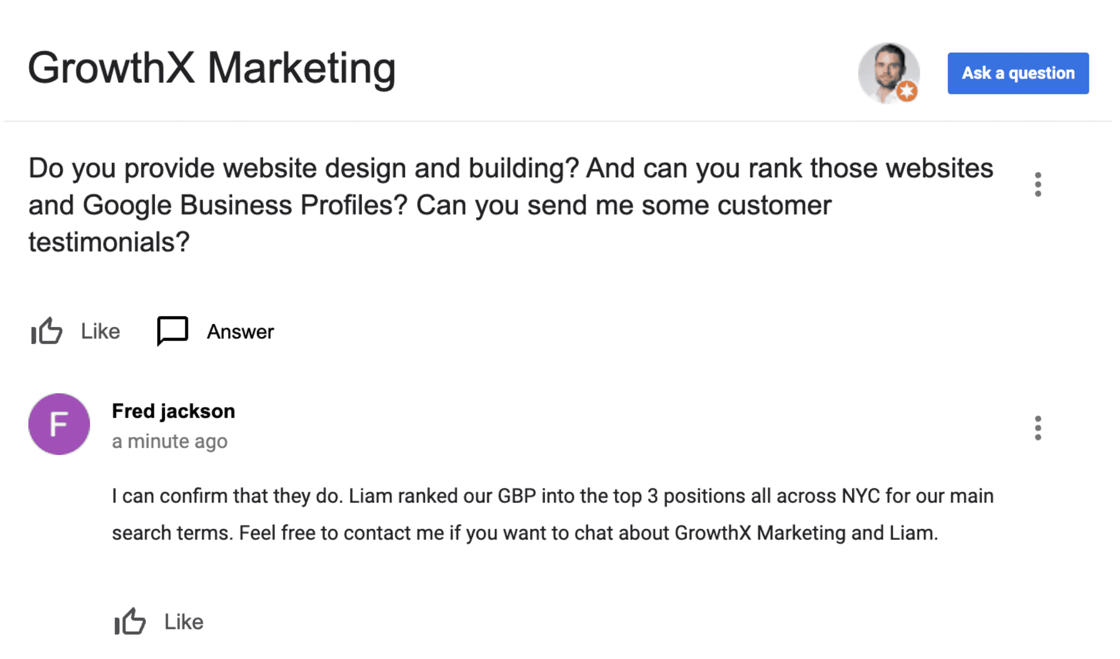Click the GrowthX Marketing title
Image resolution: width=1120 pixels, height=659 pixels.
[212, 68]
